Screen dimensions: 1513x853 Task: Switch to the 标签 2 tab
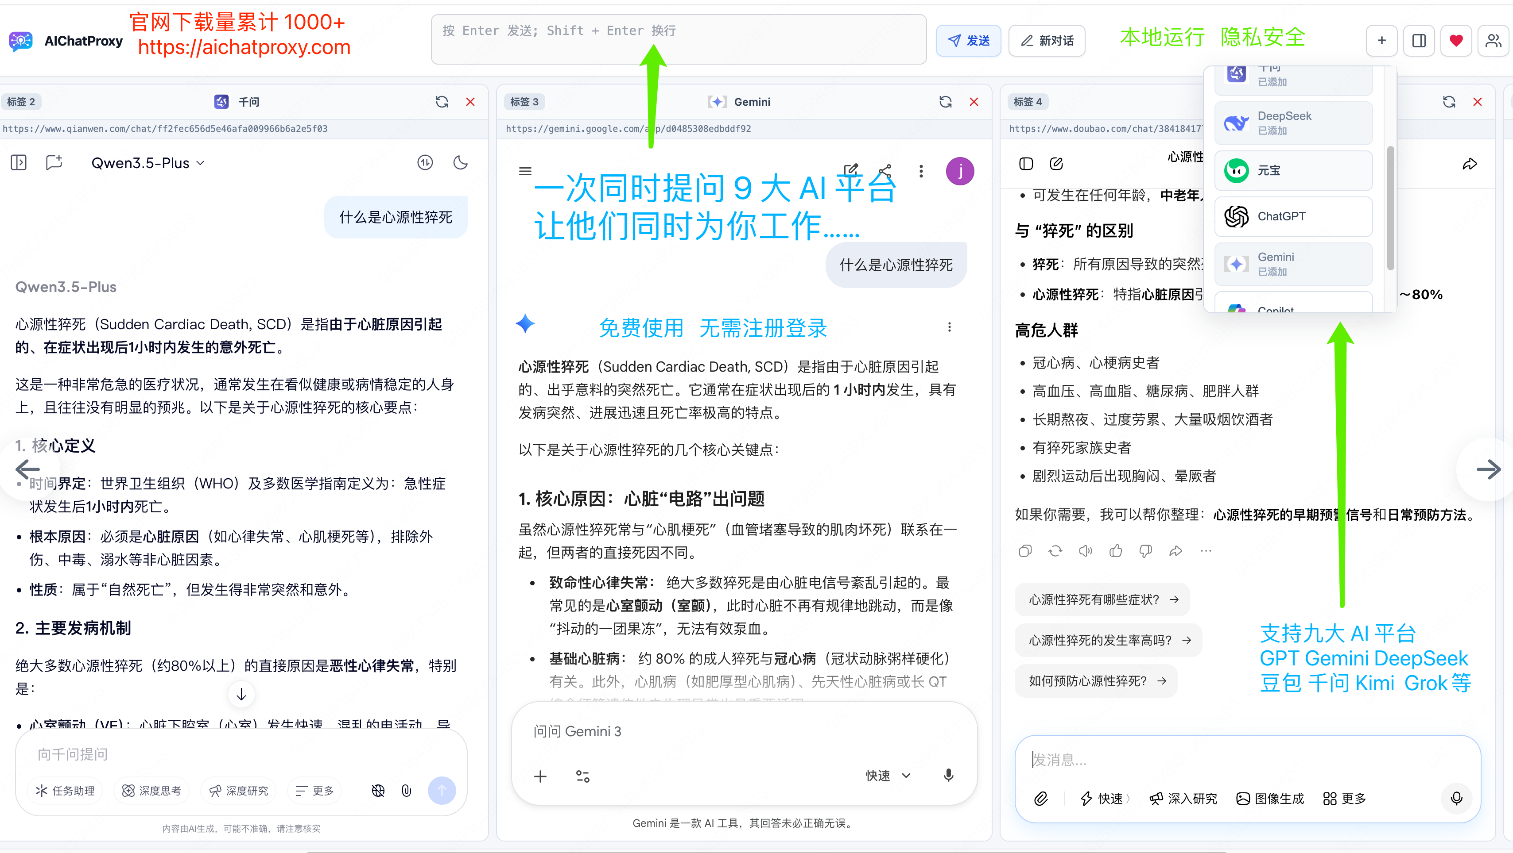(21, 101)
